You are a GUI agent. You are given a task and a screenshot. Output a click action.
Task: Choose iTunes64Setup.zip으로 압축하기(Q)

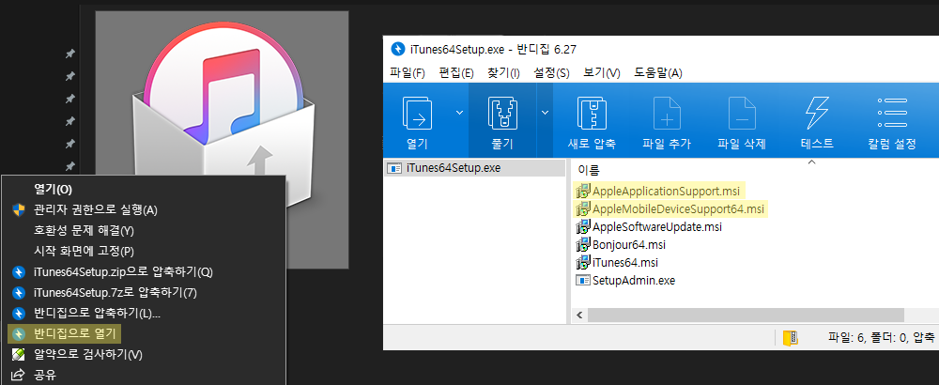click(x=144, y=271)
